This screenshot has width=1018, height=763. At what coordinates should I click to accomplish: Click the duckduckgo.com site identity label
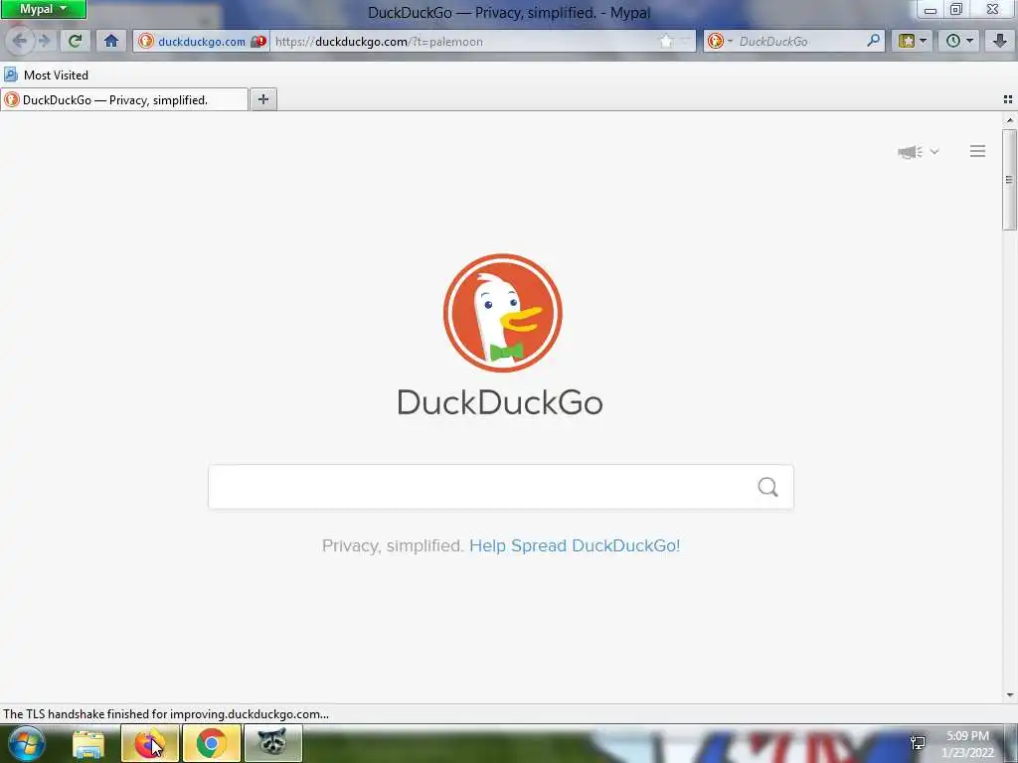201,42
